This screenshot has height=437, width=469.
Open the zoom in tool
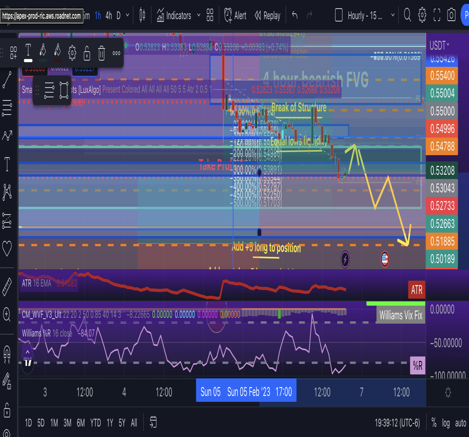click(7, 313)
